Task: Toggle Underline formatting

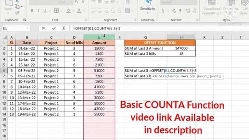Action: (45, 11)
